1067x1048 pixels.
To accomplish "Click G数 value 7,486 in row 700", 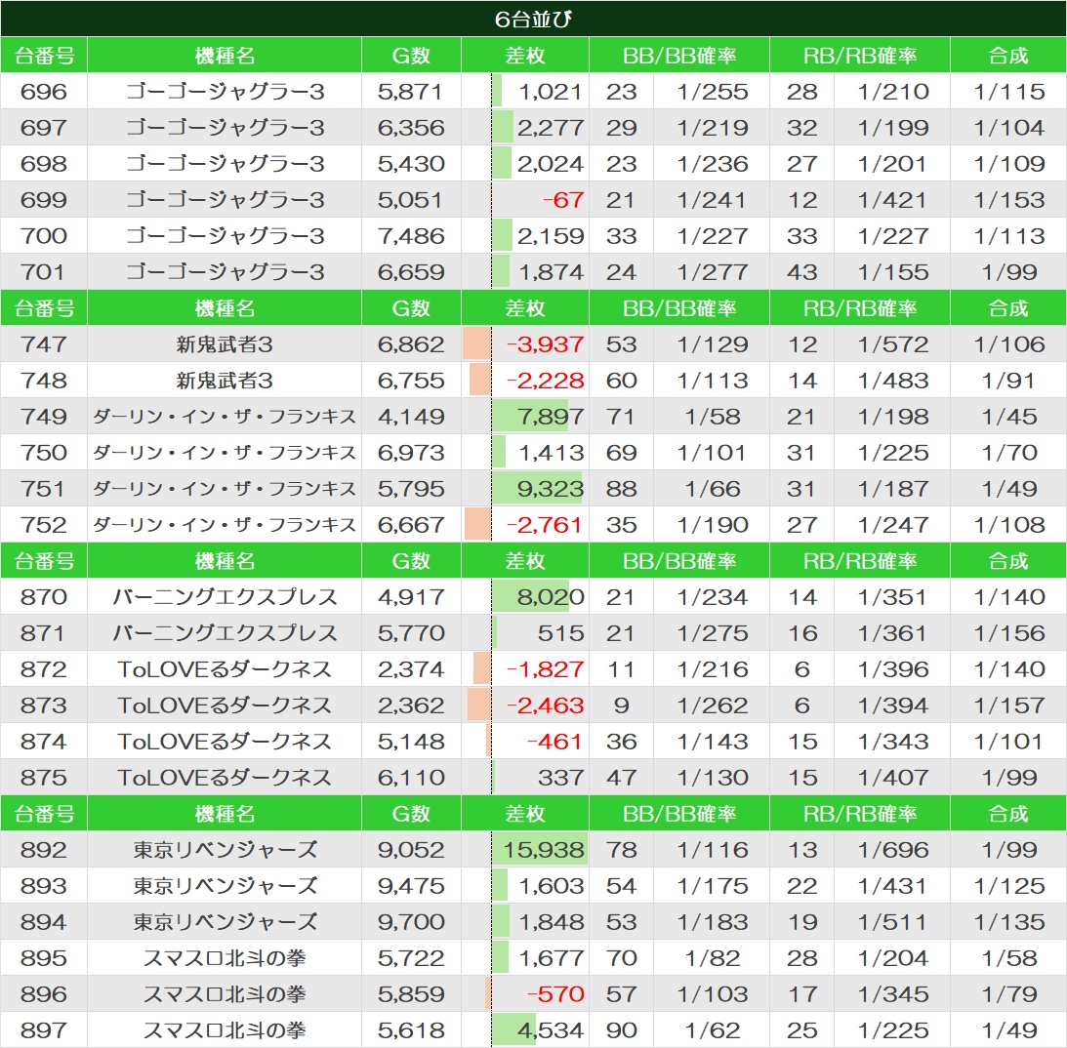I will click(x=411, y=236).
